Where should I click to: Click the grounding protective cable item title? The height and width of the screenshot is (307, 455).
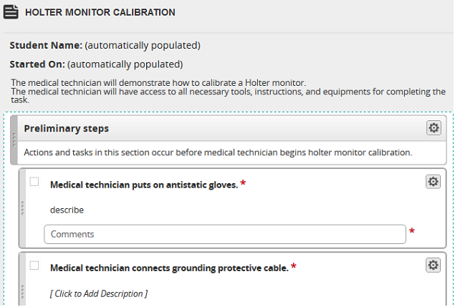(x=169, y=268)
